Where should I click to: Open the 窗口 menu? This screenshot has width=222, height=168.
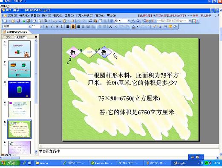[x=100, y=15]
